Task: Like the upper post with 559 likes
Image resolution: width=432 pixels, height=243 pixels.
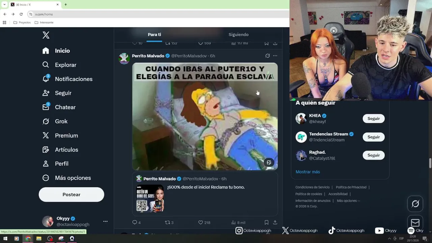Action: [x=204, y=43]
